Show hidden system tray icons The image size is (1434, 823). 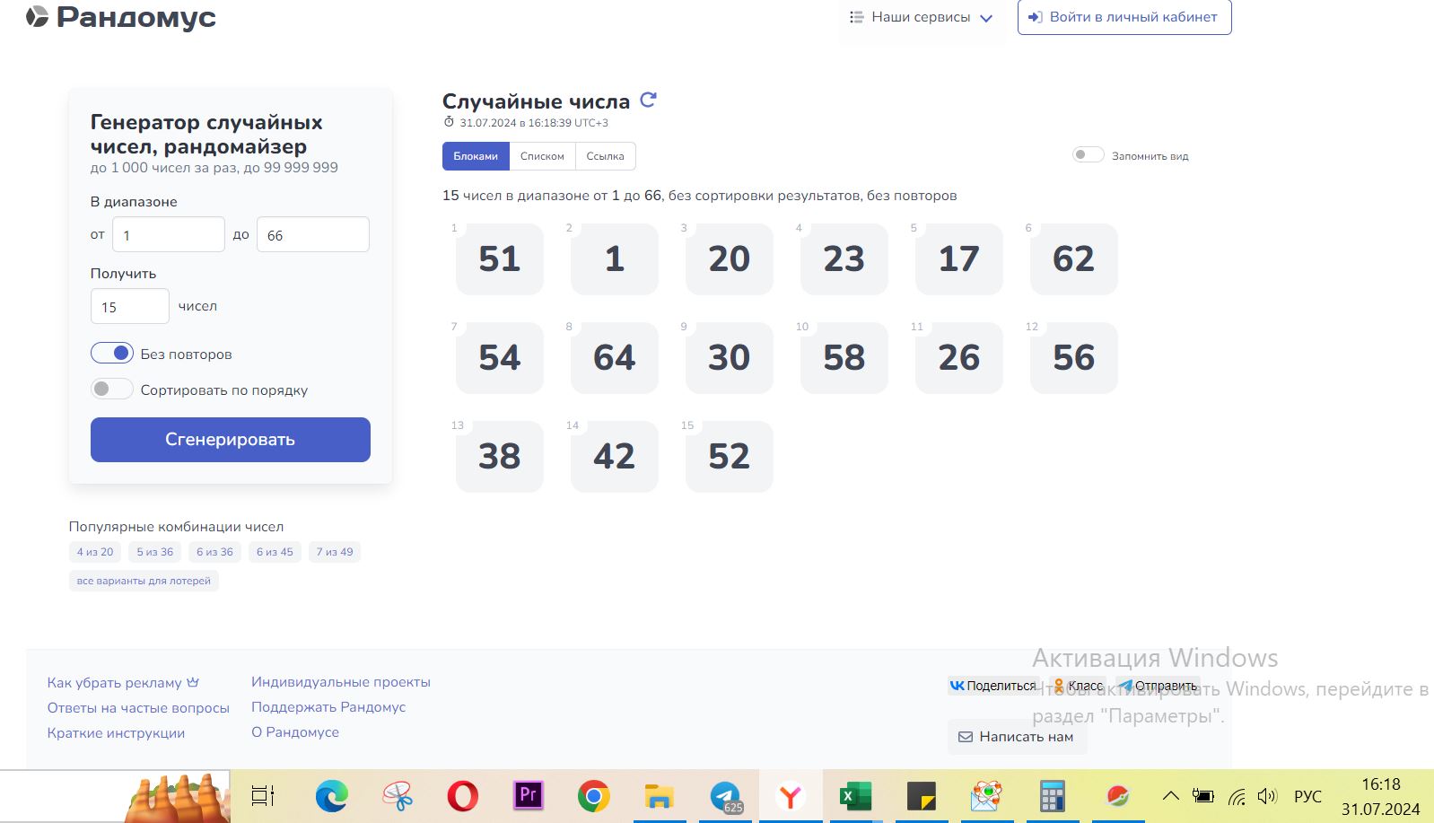[x=1171, y=796]
